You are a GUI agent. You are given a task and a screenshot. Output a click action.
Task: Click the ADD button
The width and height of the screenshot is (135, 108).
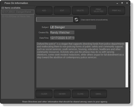click(x=44, y=11)
